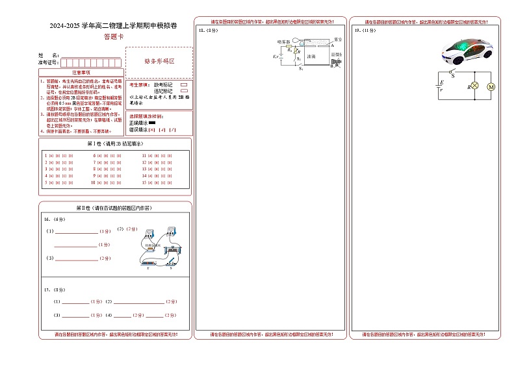Viewport: 516px width, 365px height.
Task: Click the 第Ⅱ卷 section heading
Action: [114, 208]
